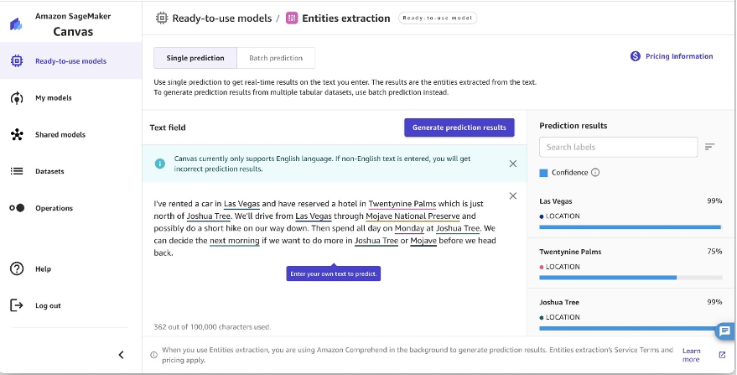The width and height of the screenshot is (737, 375).
Task: Open sort filter icon beside Search labels
Action: click(709, 147)
